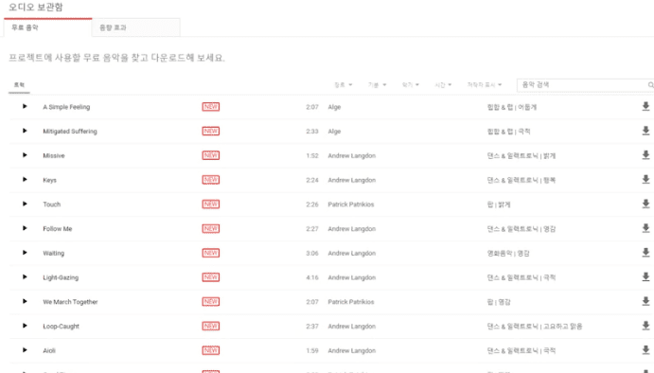This screenshot has width=654, height=373.
Task: Click the track title Keys
Action: click(x=49, y=180)
